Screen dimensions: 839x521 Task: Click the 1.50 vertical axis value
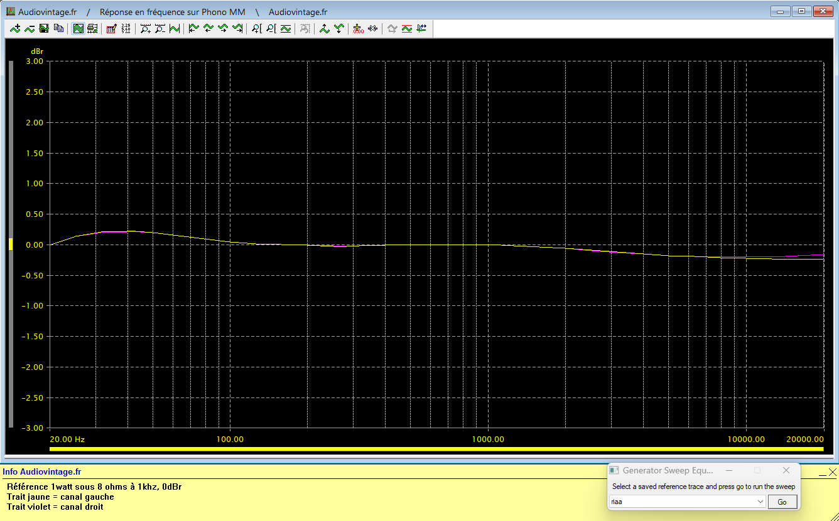(35, 153)
